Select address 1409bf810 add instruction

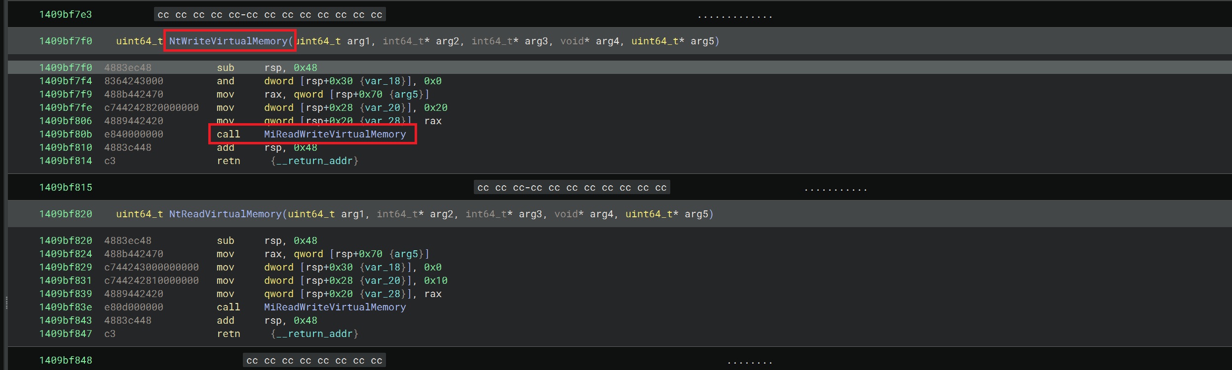point(66,147)
